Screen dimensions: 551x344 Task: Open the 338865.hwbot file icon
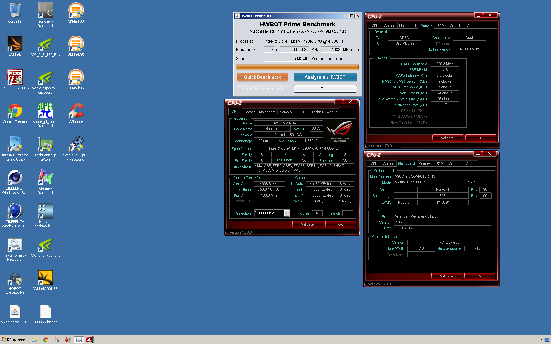pyautogui.click(x=45, y=311)
